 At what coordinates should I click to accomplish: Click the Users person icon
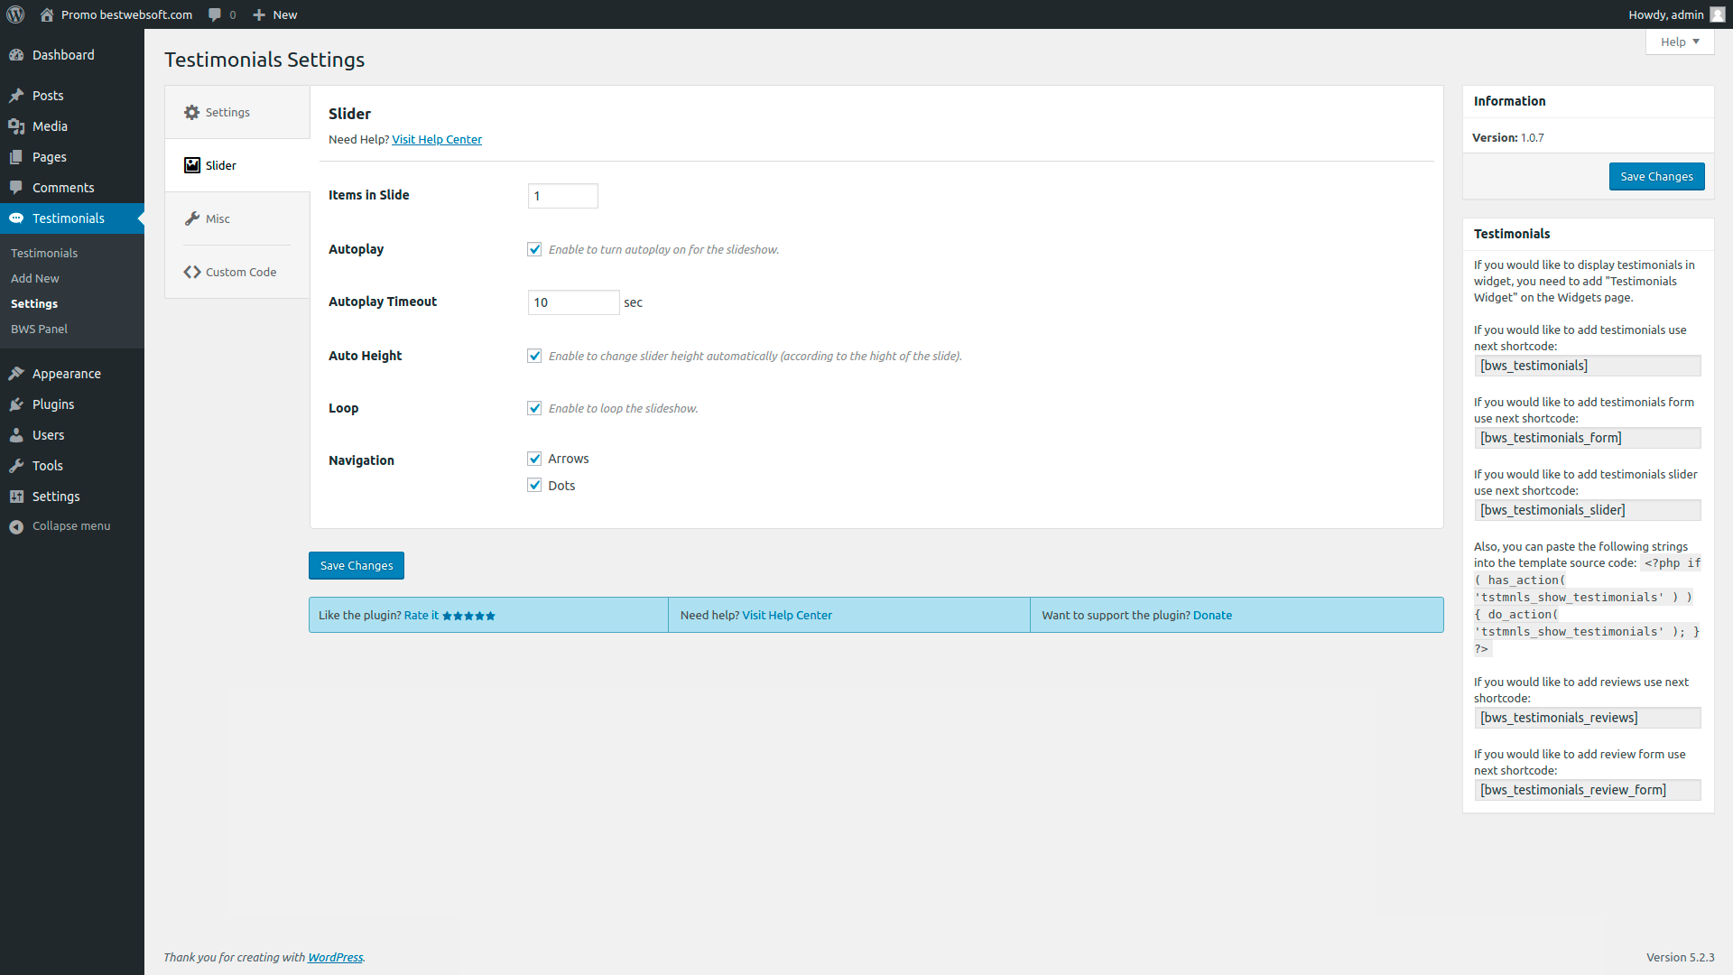[x=16, y=435]
